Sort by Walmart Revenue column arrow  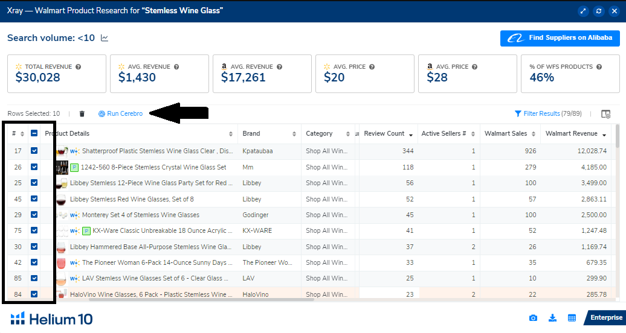(604, 135)
